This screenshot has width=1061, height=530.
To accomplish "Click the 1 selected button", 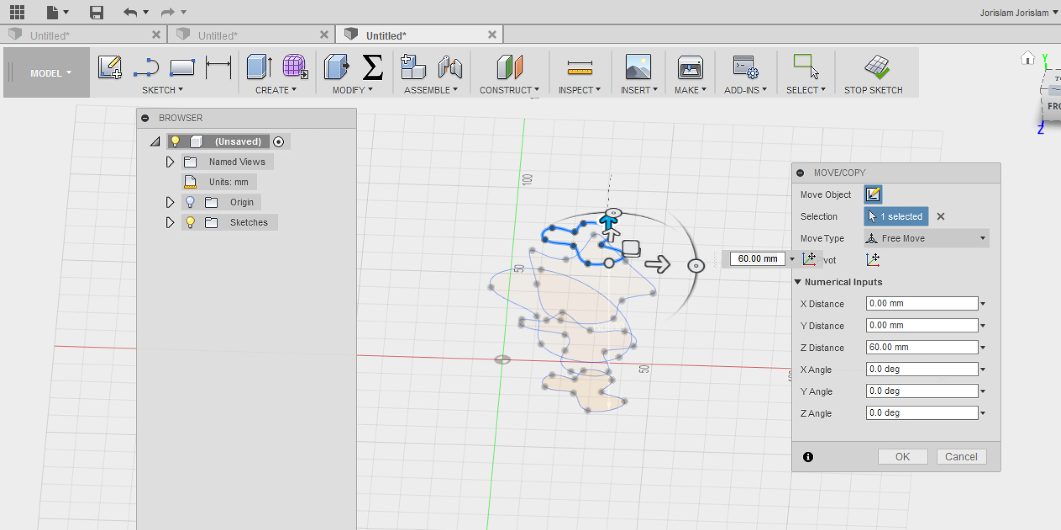I will pos(896,216).
